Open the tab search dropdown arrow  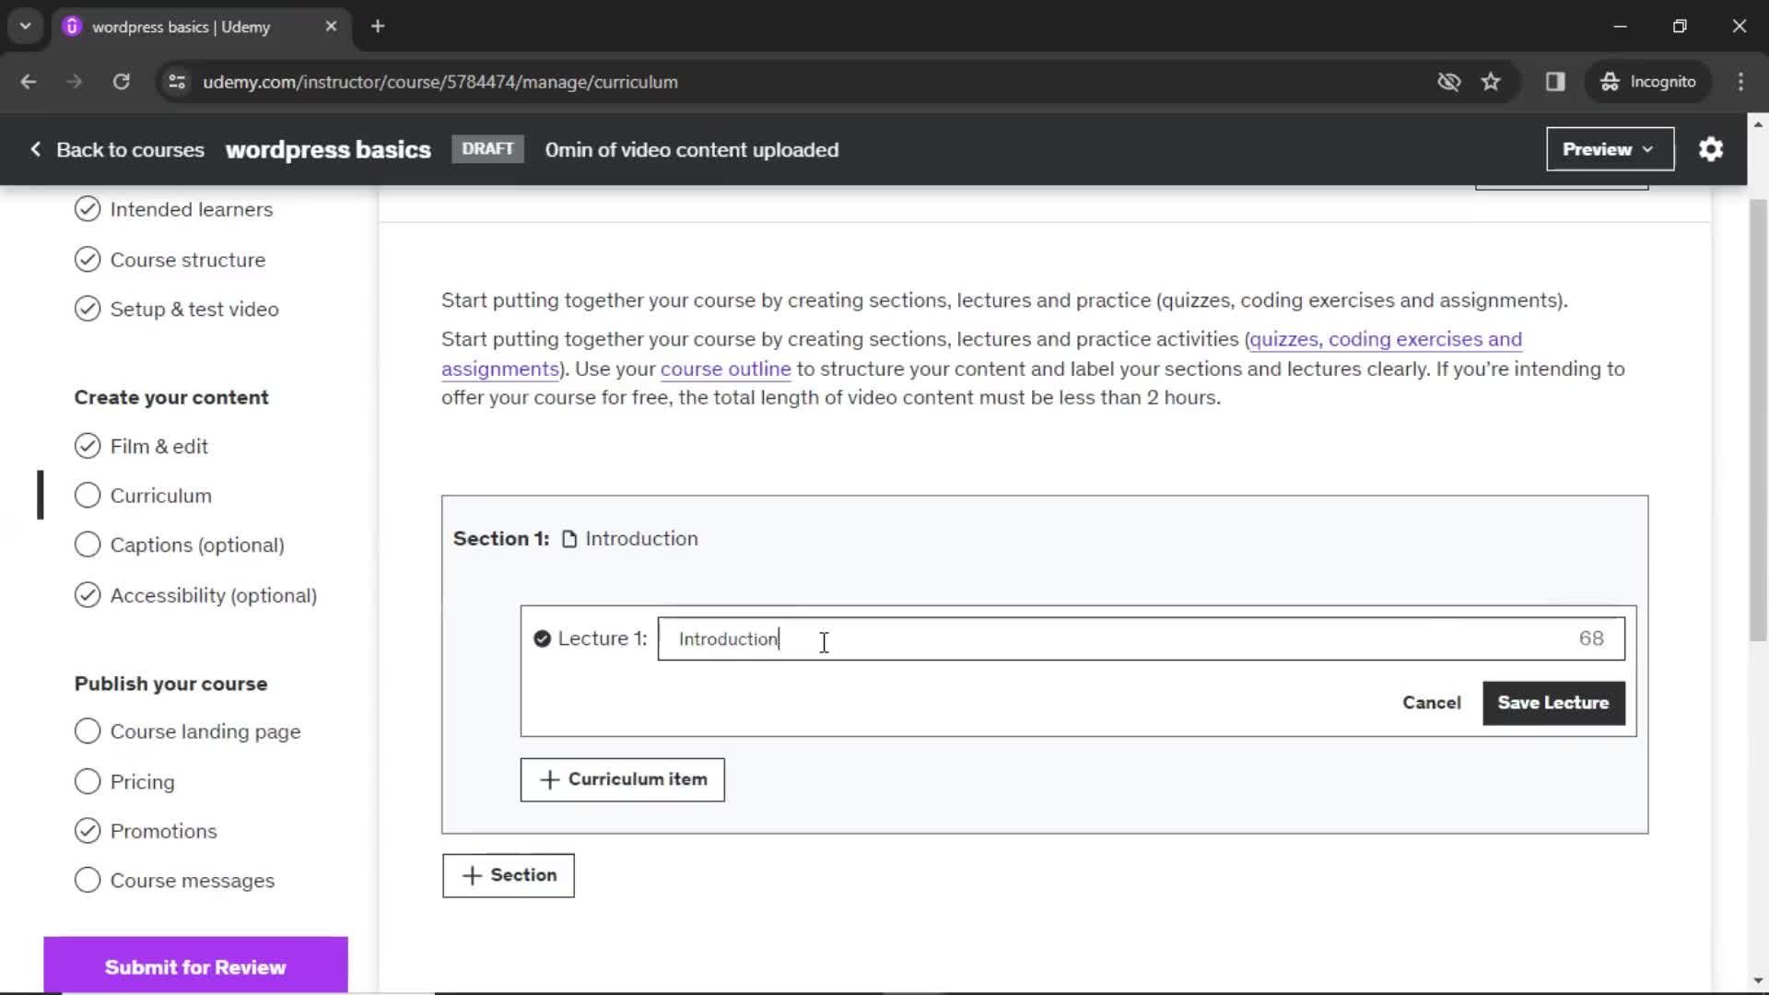(x=25, y=27)
